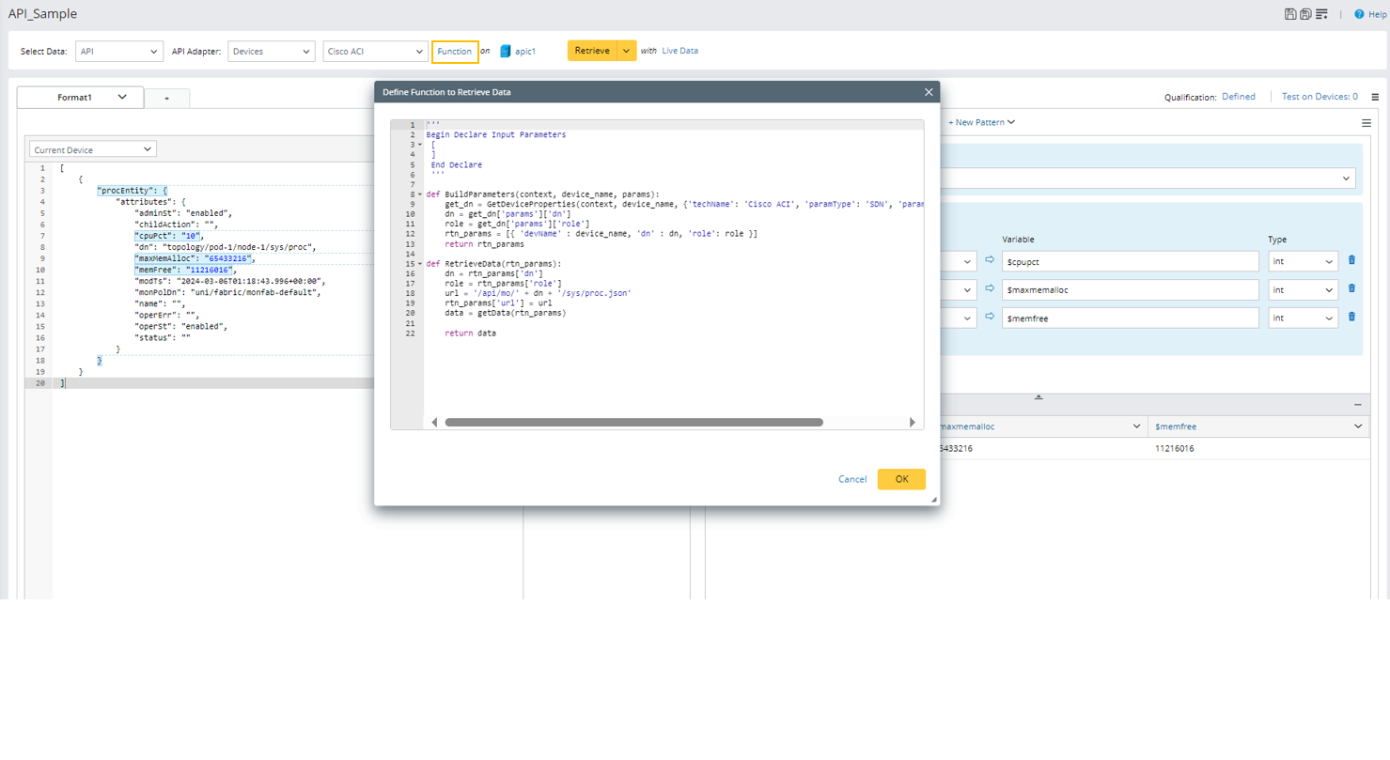Open the Cisco ACI dropdown
Image resolution: width=1390 pixels, height=760 pixels.
tap(375, 51)
